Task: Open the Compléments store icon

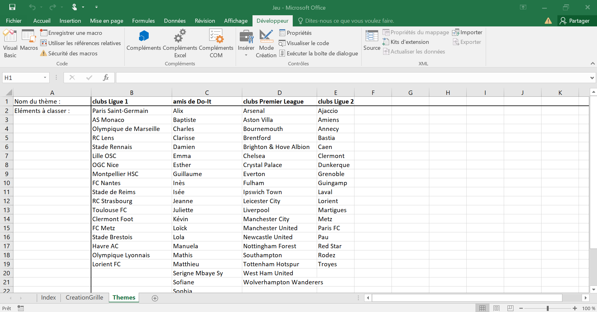Action: 144,40
